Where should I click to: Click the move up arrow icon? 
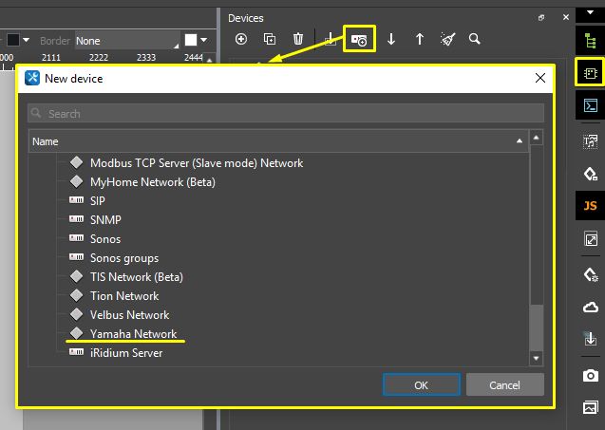[419, 39]
